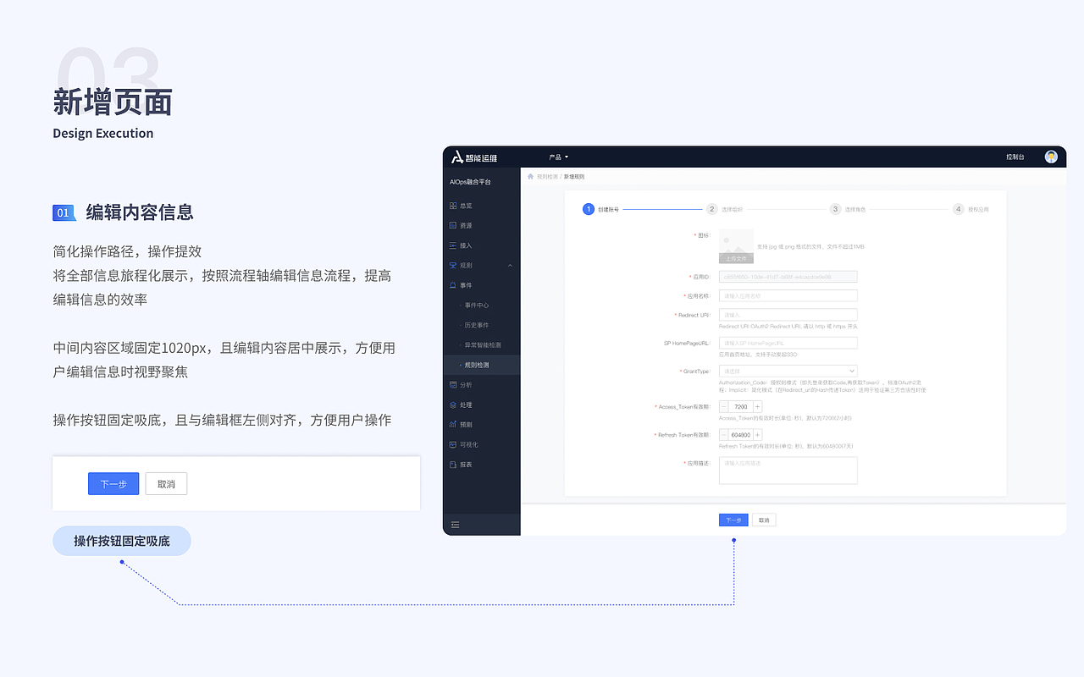
Task: Click the 事件 alarm icon in sidebar
Action: (x=453, y=285)
